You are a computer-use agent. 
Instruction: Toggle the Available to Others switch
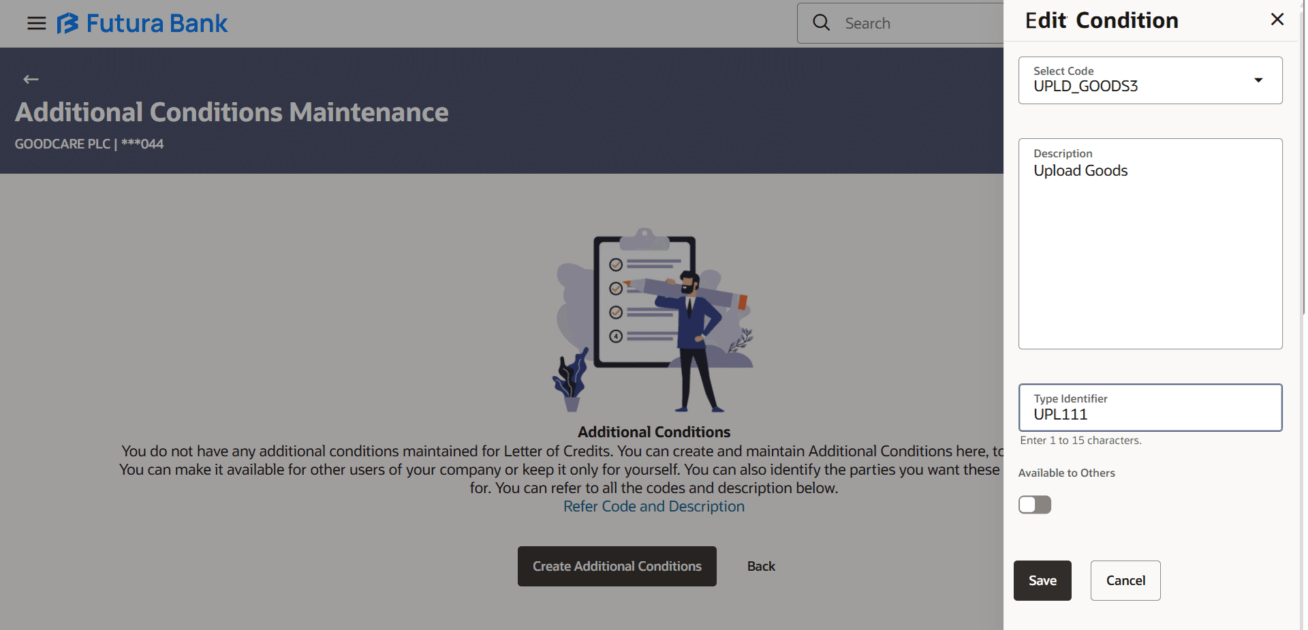click(x=1034, y=504)
